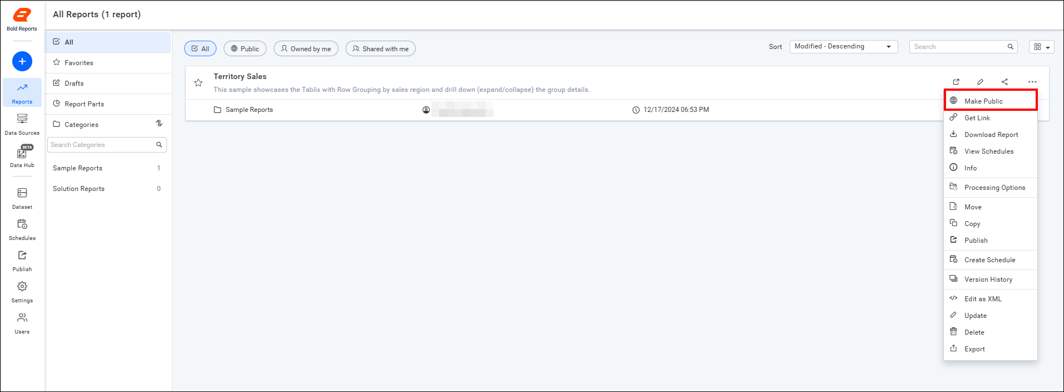Choose Info menu option
This screenshot has height=392, width=1064.
991,168
